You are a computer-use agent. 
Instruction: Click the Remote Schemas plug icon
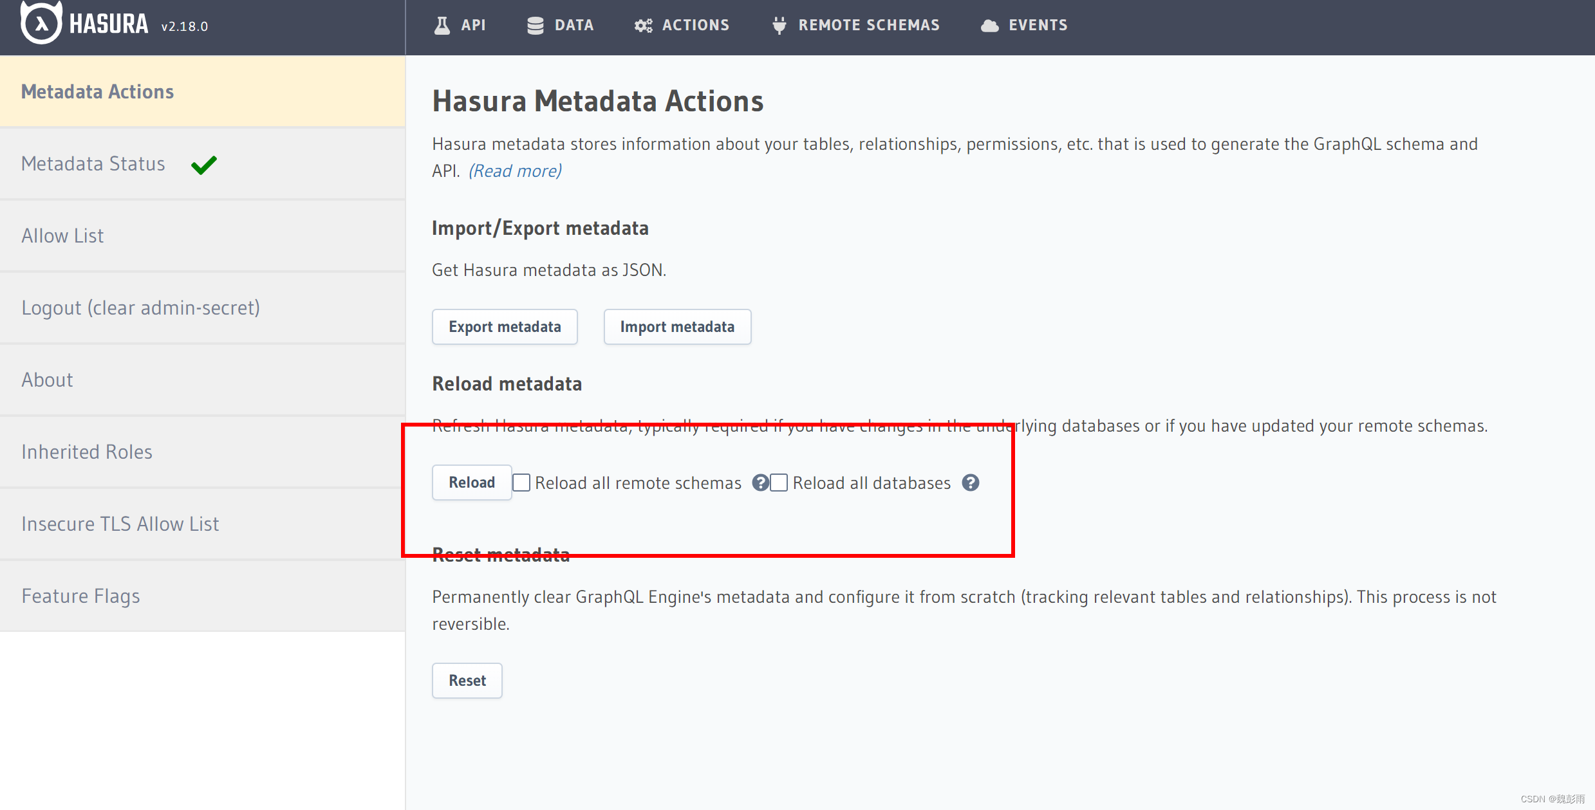coord(779,26)
